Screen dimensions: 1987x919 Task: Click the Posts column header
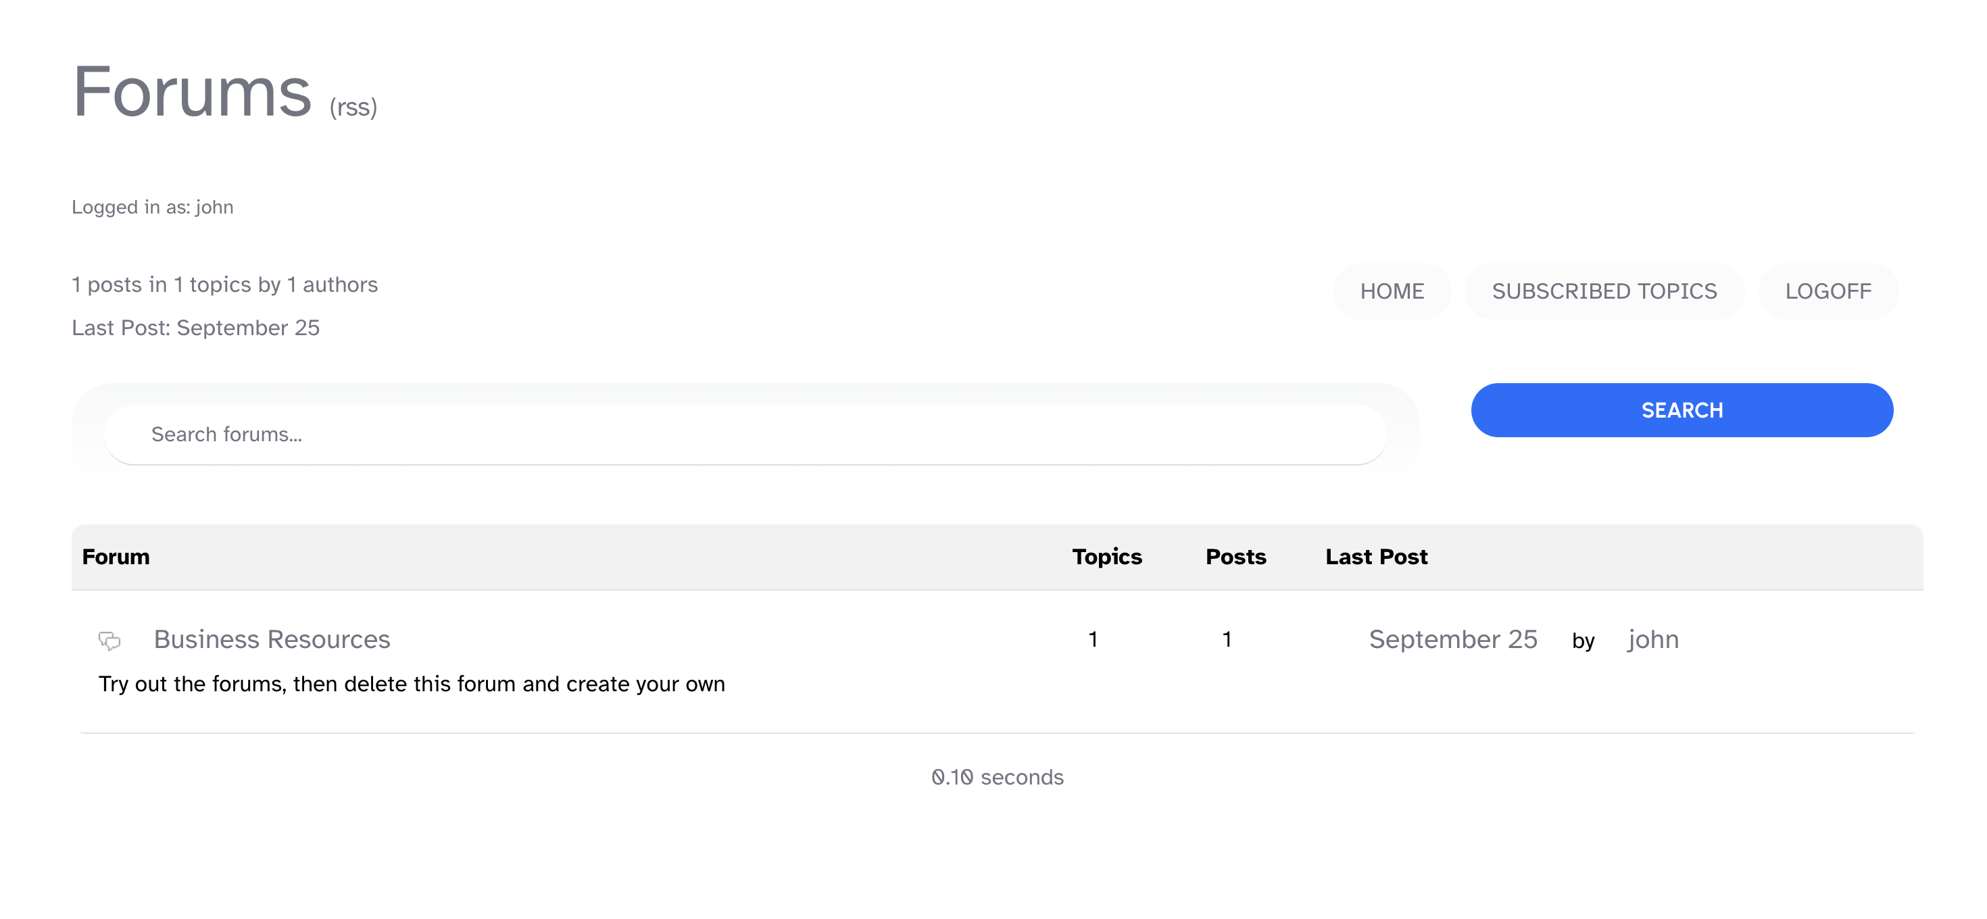pyautogui.click(x=1235, y=557)
